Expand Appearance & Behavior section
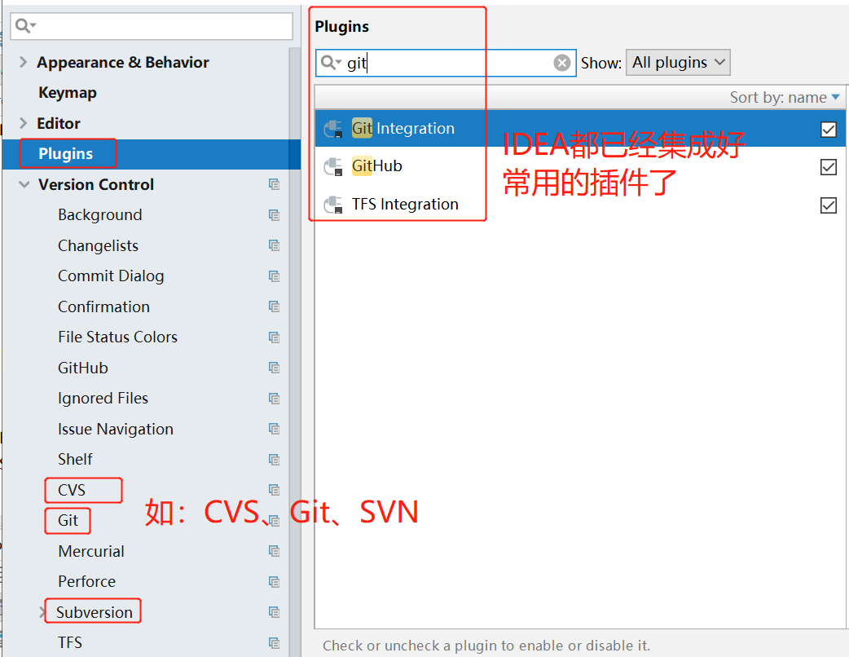The width and height of the screenshot is (849, 657). (x=23, y=62)
